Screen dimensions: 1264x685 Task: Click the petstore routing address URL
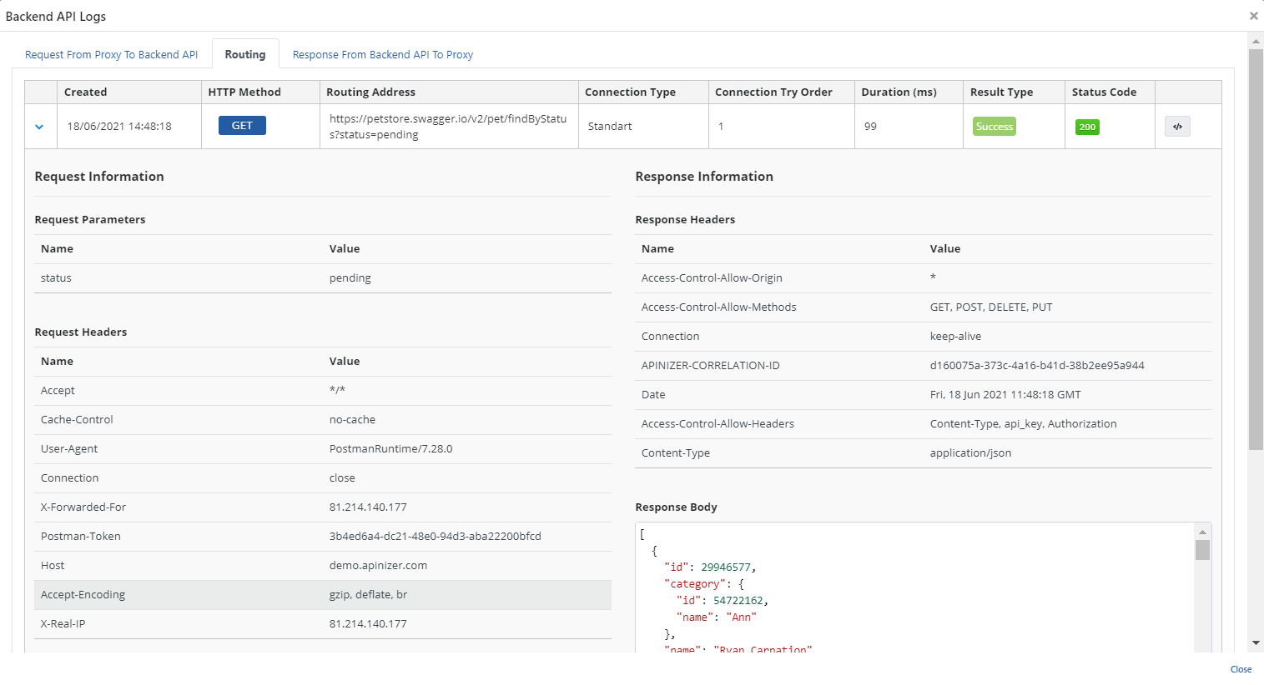point(448,127)
